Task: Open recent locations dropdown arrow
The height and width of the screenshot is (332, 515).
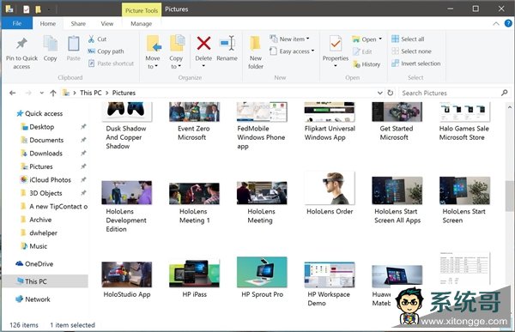Action: [42, 93]
